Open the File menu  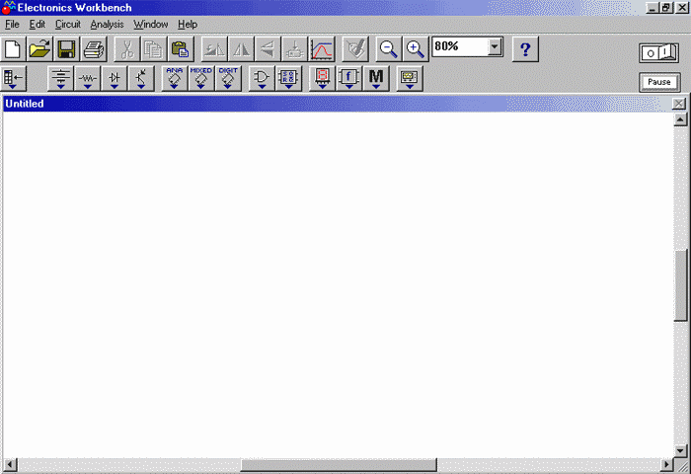pos(12,25)
